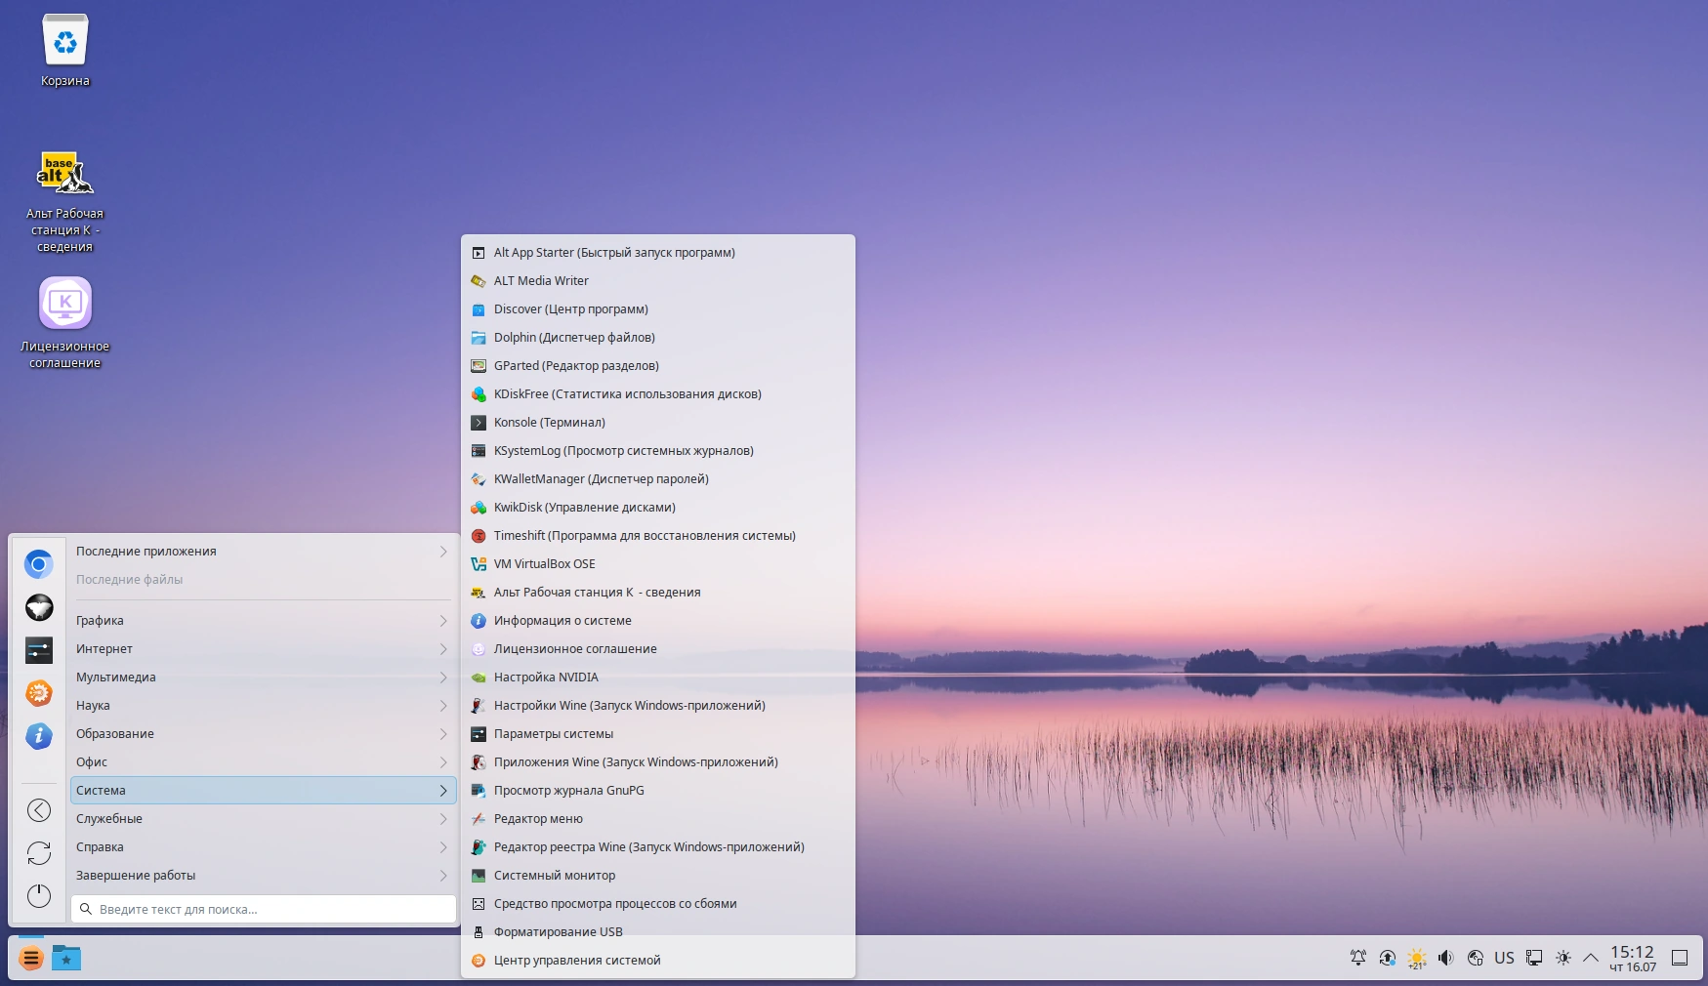
Task: Launch Konsole (Терминал)
Action: pyautogui.click(x=658, y=423)
